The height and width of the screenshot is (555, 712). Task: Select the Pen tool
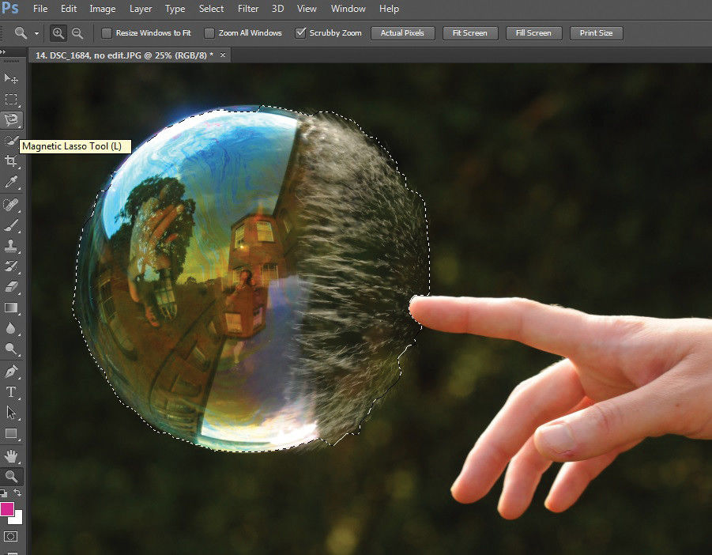(11, 371)
